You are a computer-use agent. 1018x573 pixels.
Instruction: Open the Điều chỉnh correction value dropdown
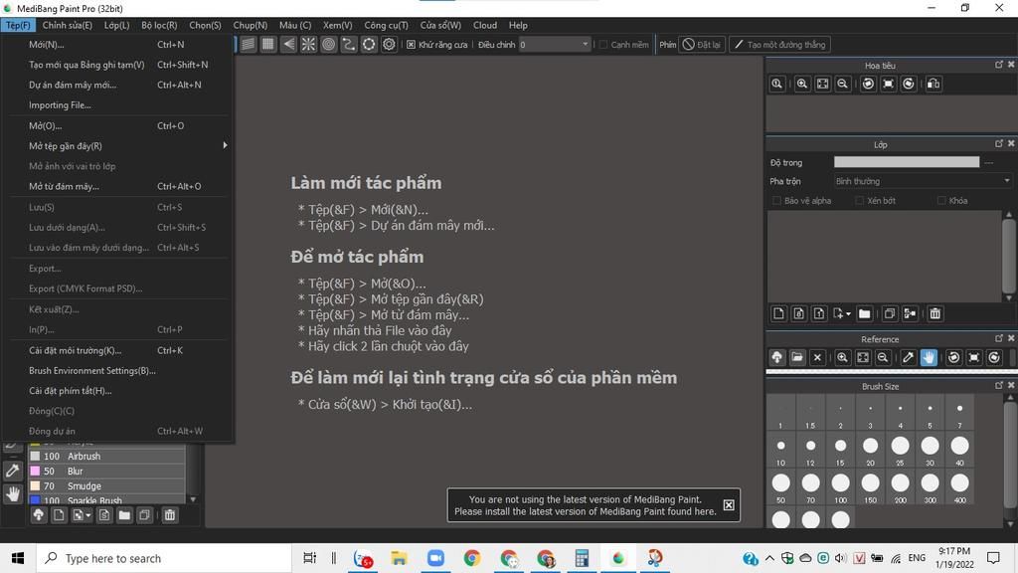555,45
